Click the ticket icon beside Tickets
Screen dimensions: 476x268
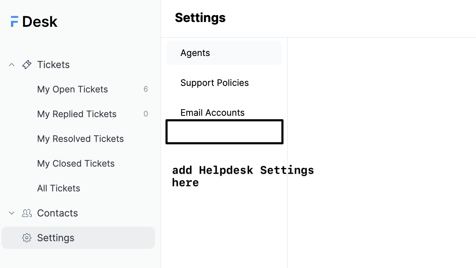coord(26,64)
